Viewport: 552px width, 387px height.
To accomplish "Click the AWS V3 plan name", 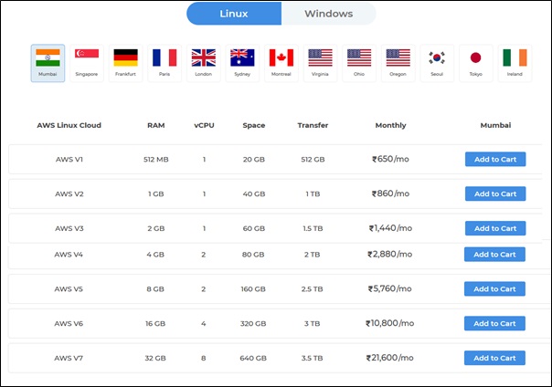I will (x=69, y=228).
